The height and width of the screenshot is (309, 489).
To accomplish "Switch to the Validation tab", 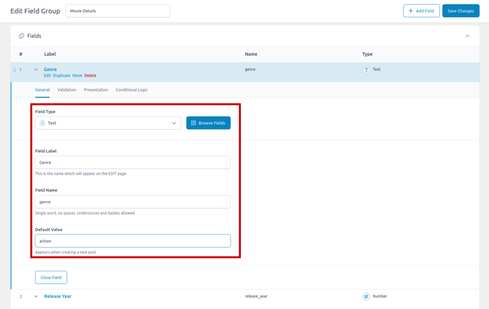I will (66, 89).
